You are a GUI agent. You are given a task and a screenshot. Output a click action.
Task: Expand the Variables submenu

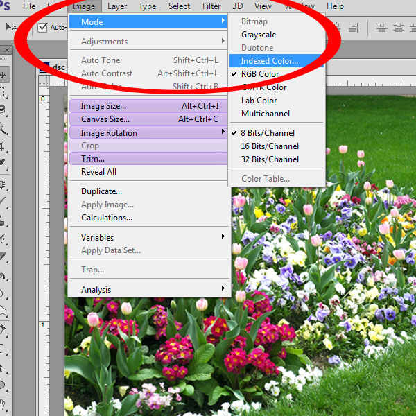point(148,237)
